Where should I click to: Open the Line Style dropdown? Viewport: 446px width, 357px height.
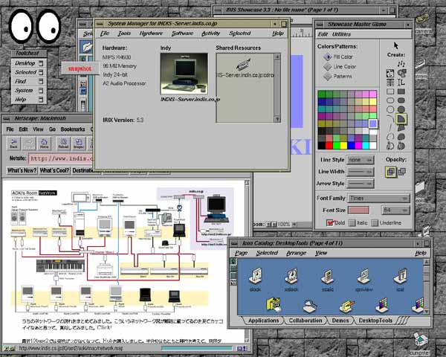tap(360, 160)
